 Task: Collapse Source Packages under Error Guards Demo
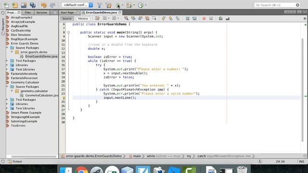(x=7, y=48)
